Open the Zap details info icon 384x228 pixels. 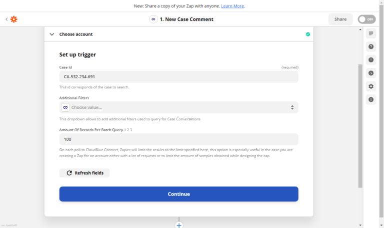coord(371,99)
